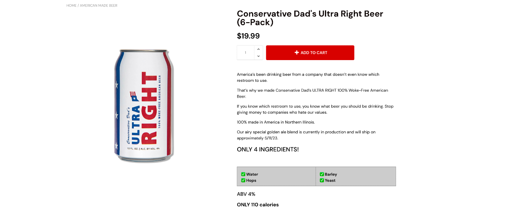
Task: Click the plus icon on Add to Cart
Action: pyautogui.click(x=297, y=53)
